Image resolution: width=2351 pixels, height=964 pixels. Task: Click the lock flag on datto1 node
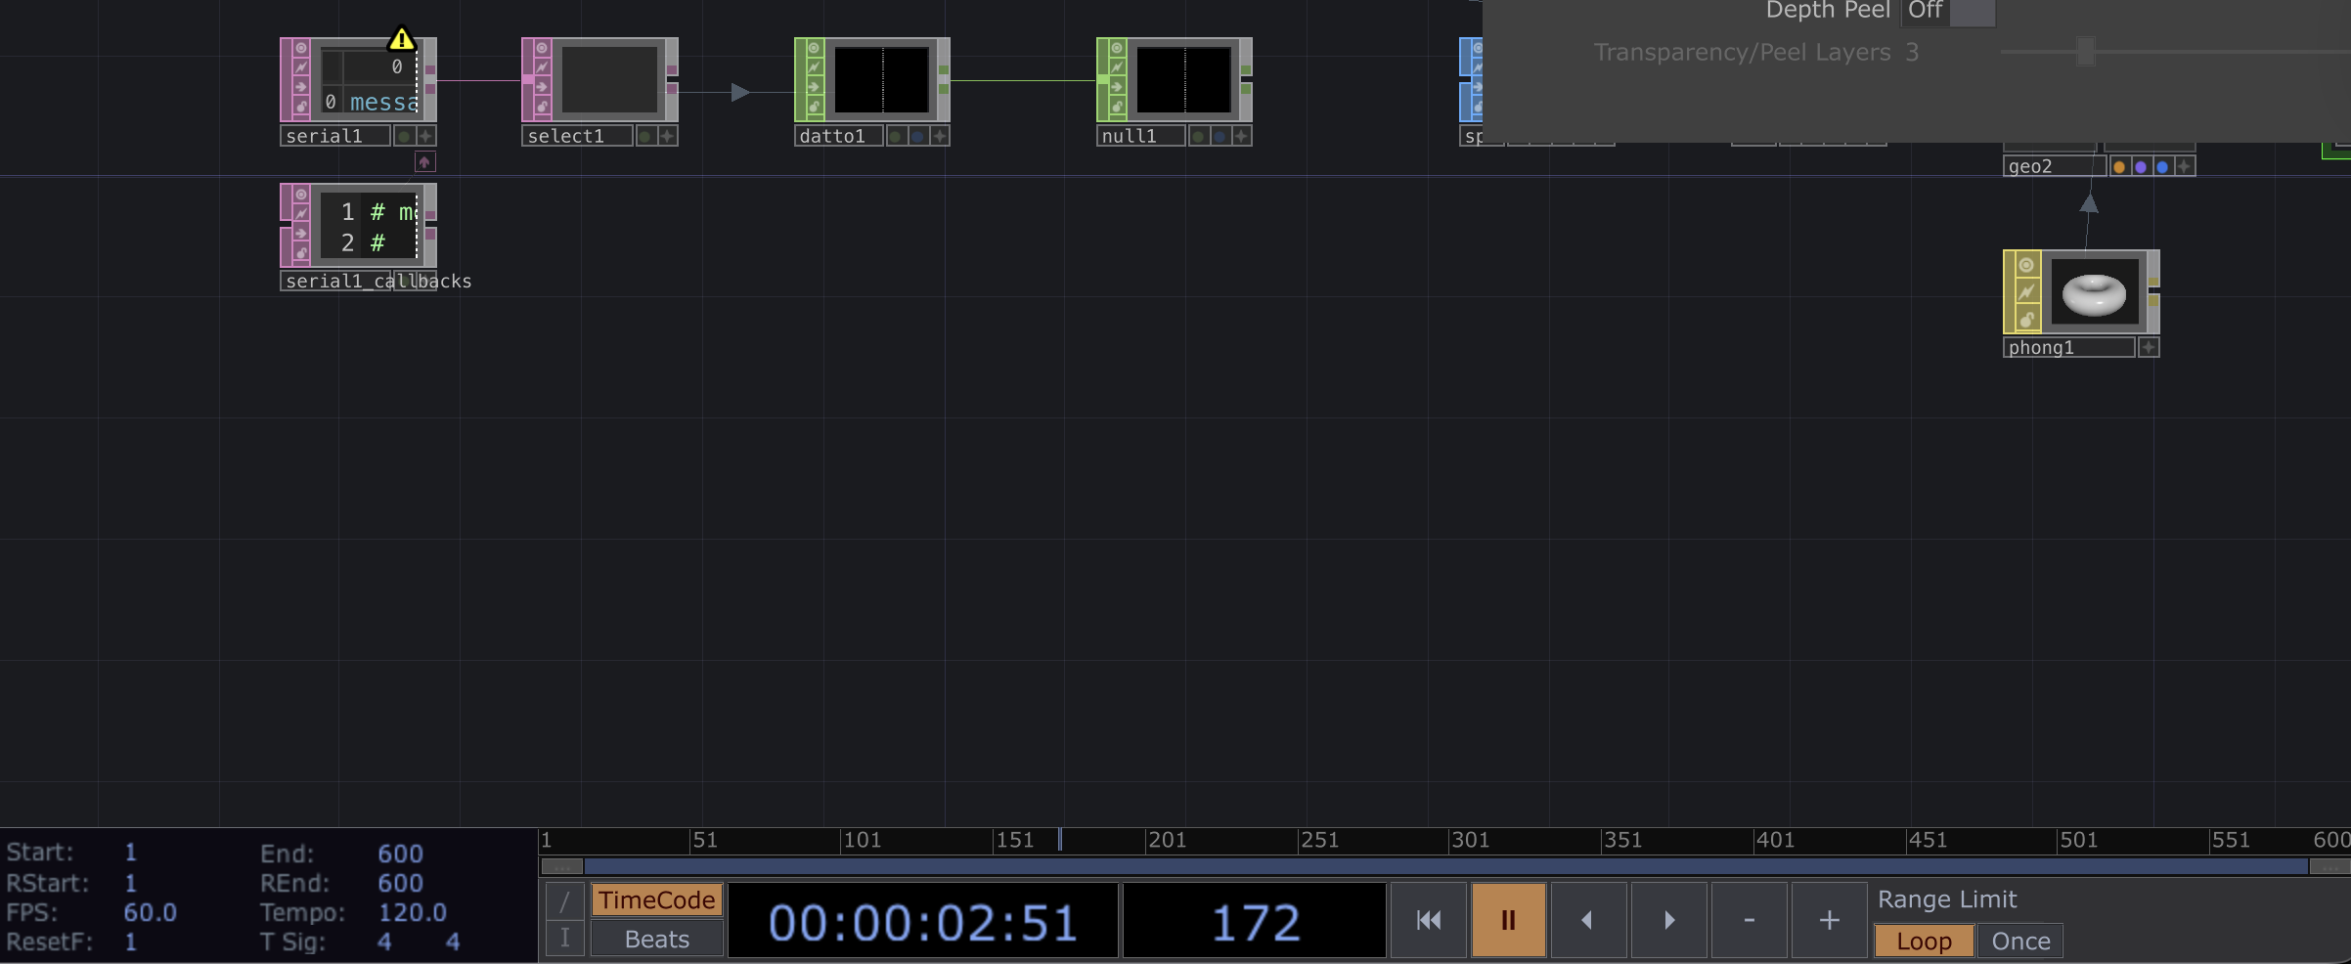814,106
